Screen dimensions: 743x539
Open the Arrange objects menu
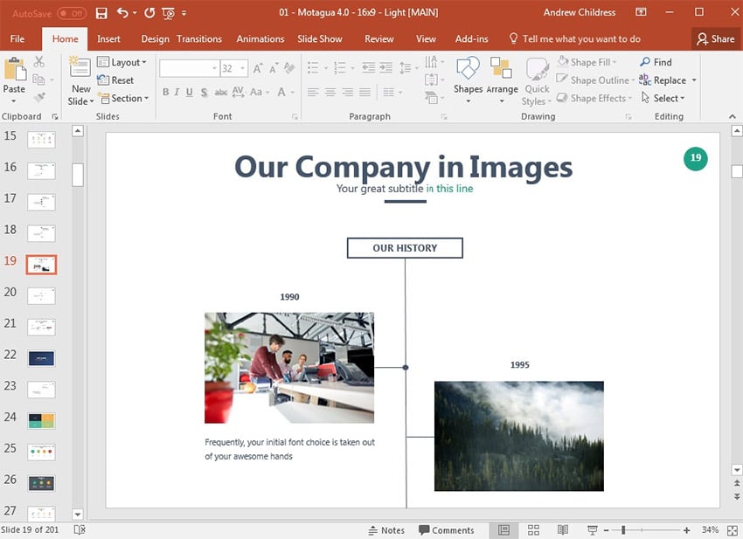(x=502, y=79)
